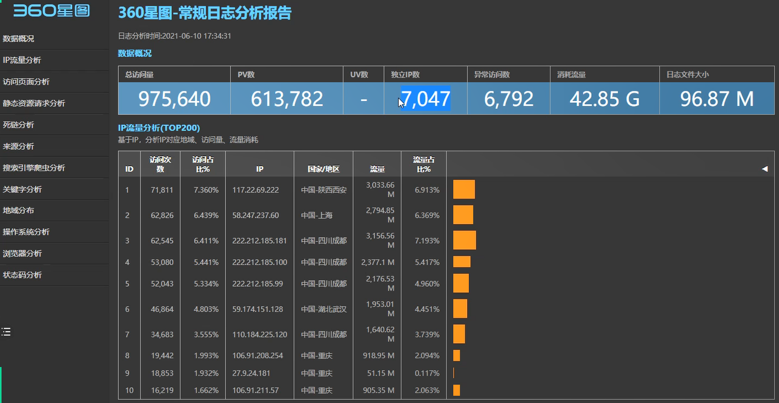
Task: Click the 访问次数 column header
Action: pyautogui.click(x=161, y=164)
